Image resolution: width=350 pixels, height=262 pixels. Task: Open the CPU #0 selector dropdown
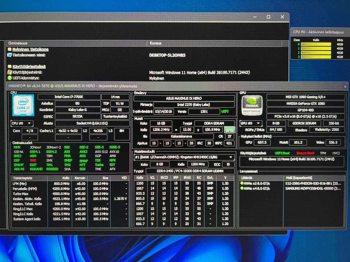pos(22,123)
